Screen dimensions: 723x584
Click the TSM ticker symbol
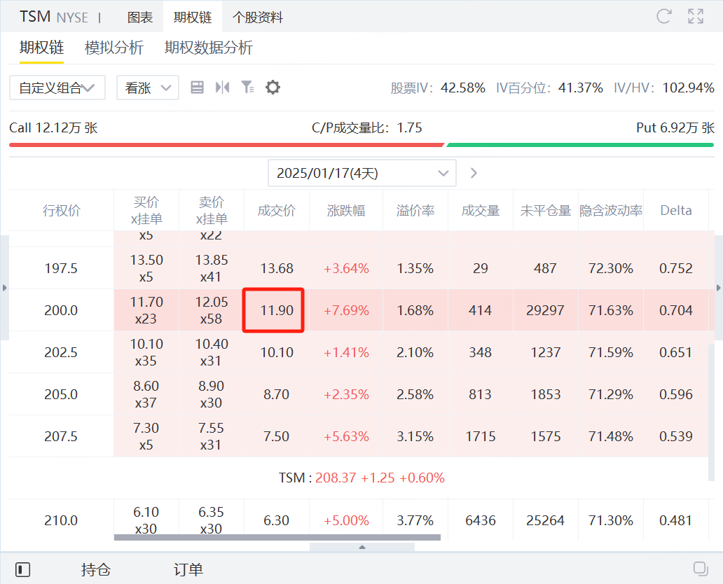click(35, 17)
